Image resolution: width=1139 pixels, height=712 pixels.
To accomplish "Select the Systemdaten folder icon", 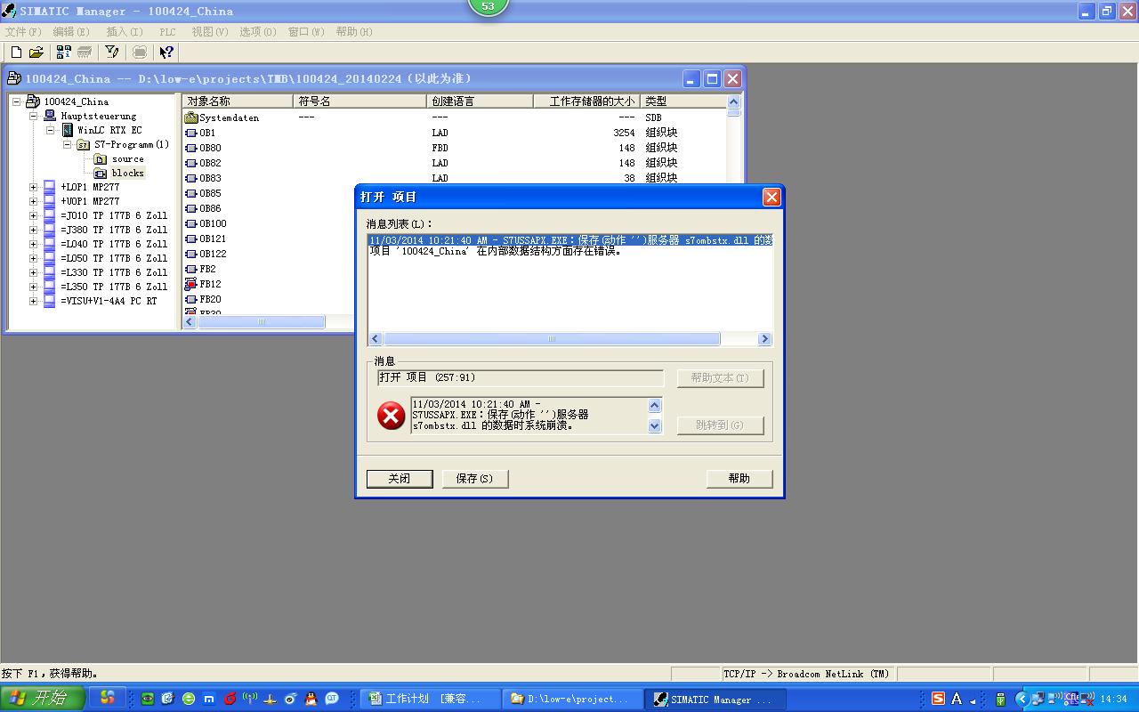I will click(190, 117).
